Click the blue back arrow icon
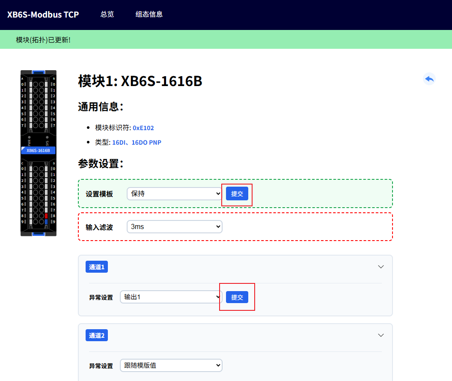This screenshot has height=381, width=452. (x=429, y=79)
